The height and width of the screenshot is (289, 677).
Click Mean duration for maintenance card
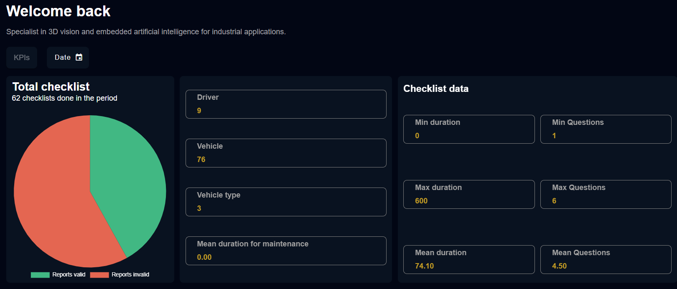point(286,251)
